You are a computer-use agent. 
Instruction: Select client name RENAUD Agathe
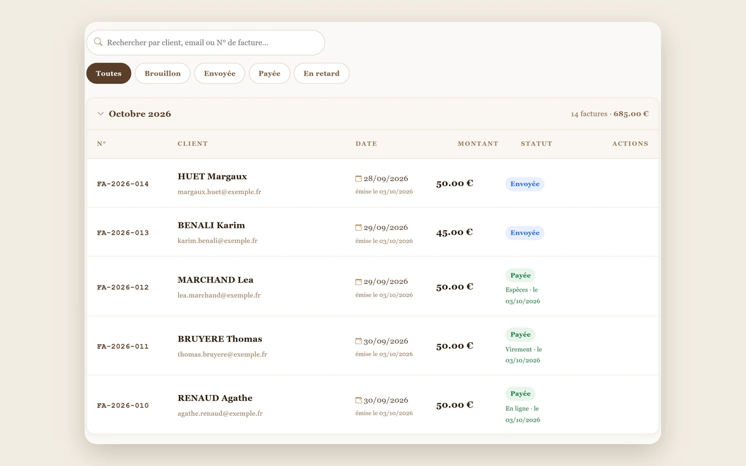[x=215, y=398]
